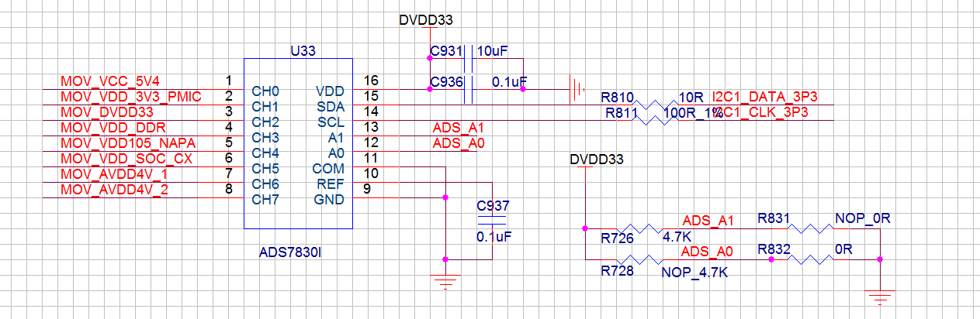Click the MOV_AVDD4V_2 net label
980x319 pixels.
[114, 190]
